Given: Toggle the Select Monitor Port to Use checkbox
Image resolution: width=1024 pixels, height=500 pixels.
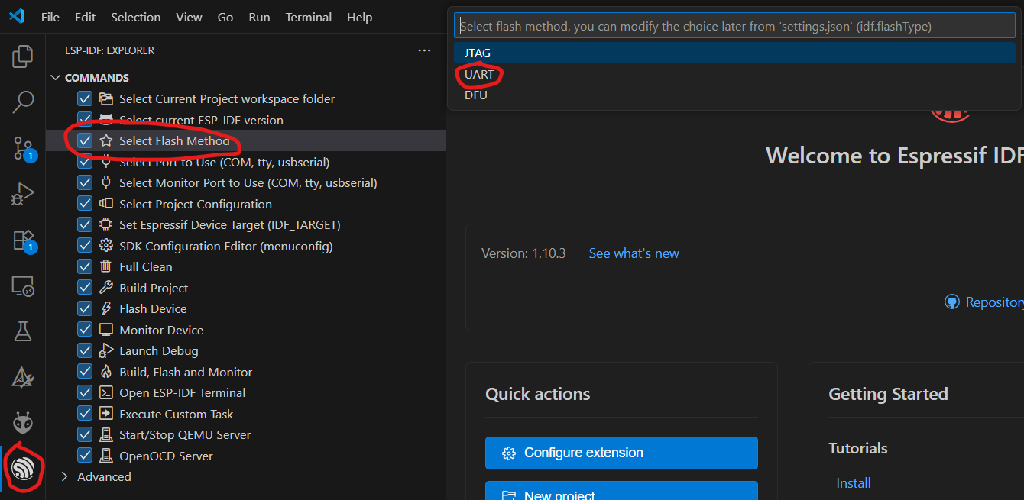Looking at the screenshot, I should [x=85, y=183].
